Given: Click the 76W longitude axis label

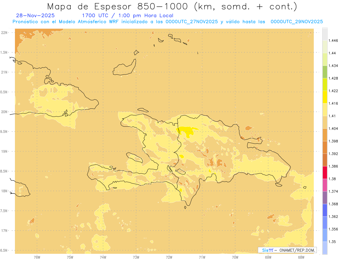Looking at the screenshot, I should [37, 257].
